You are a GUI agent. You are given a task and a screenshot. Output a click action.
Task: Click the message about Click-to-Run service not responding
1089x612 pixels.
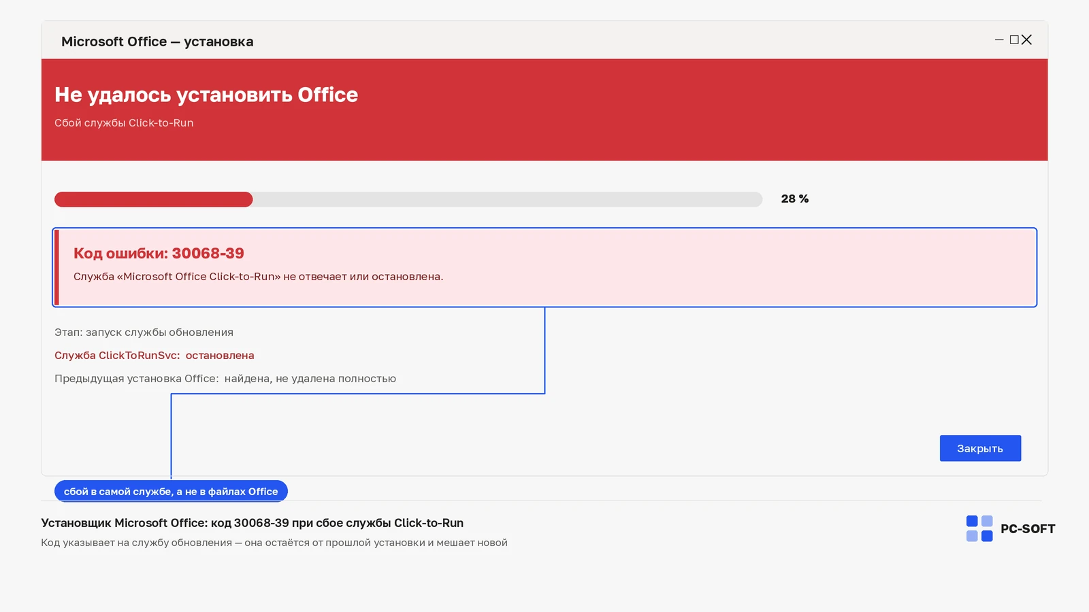pos(258,277)
